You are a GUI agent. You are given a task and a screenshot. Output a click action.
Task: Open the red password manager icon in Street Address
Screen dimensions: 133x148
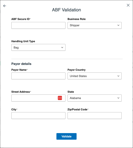tap(60, 98)
